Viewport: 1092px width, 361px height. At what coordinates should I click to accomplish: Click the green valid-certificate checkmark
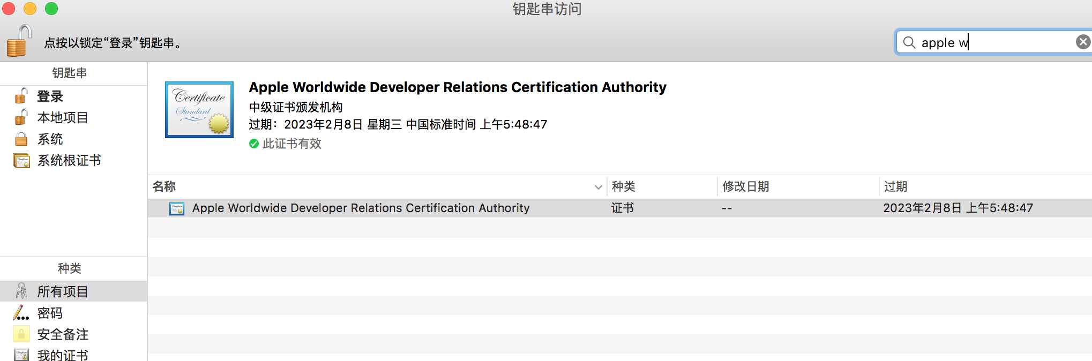(x=254, y=144)
